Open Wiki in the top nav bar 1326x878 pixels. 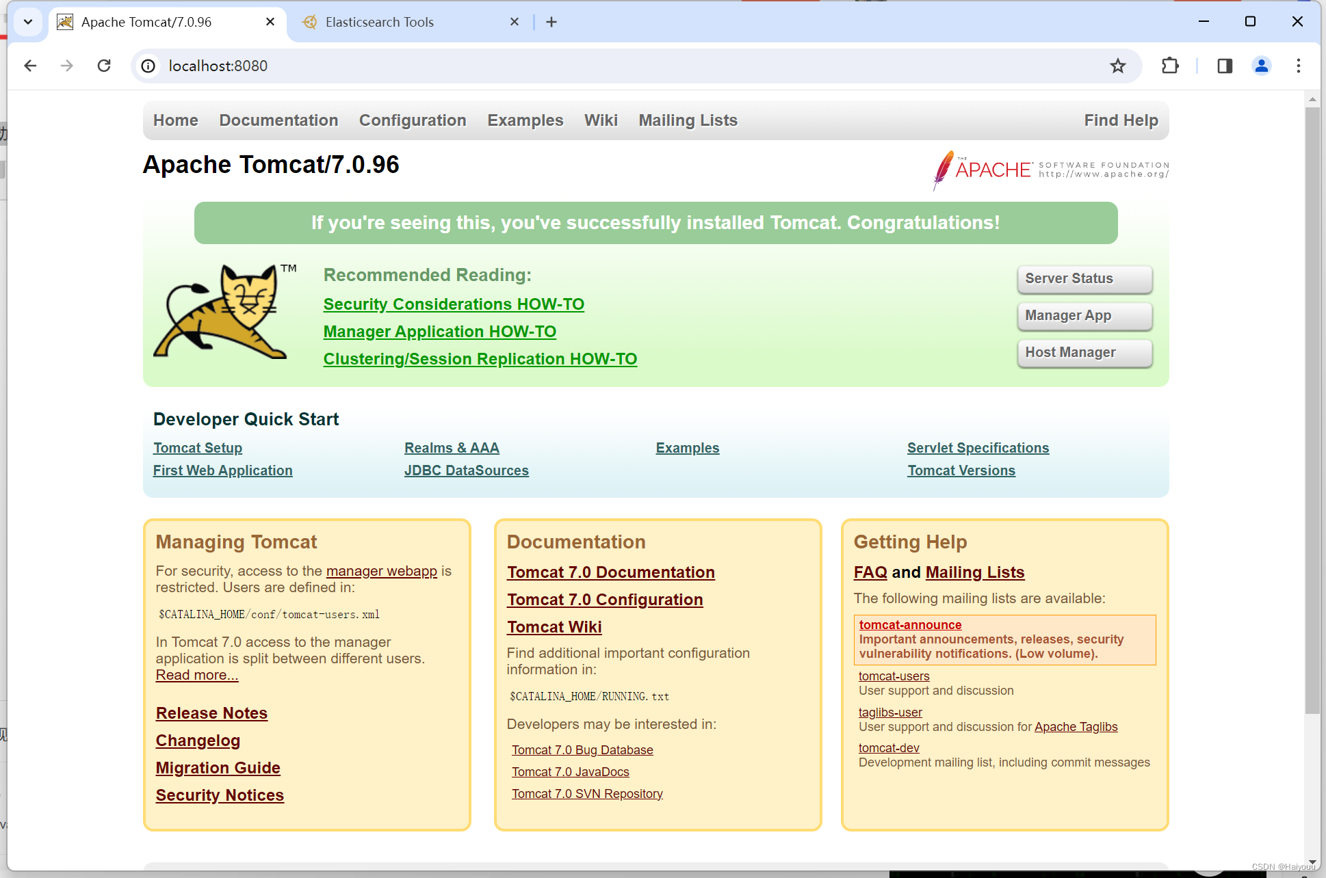(601, 120)
